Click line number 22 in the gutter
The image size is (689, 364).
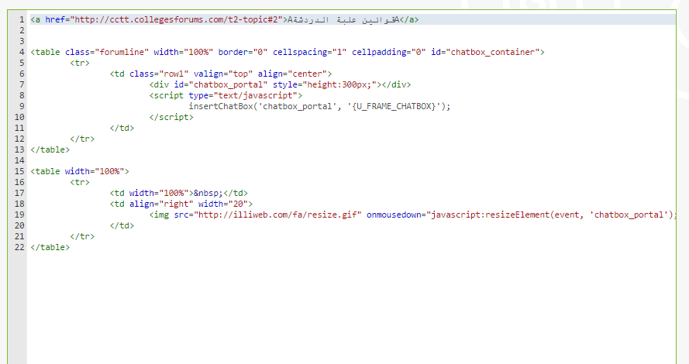(19, 247)
